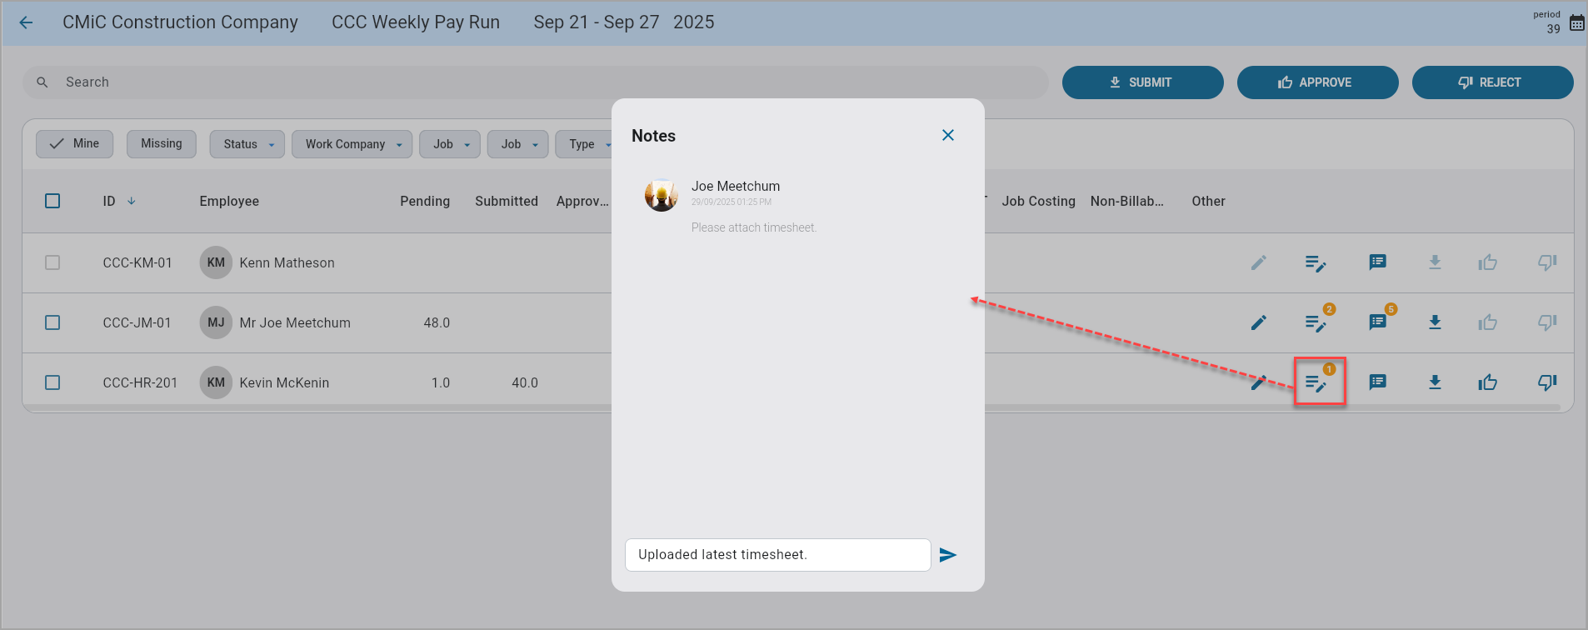
Task: Check the box for CCC-HR-201
Action: (52, 382)
